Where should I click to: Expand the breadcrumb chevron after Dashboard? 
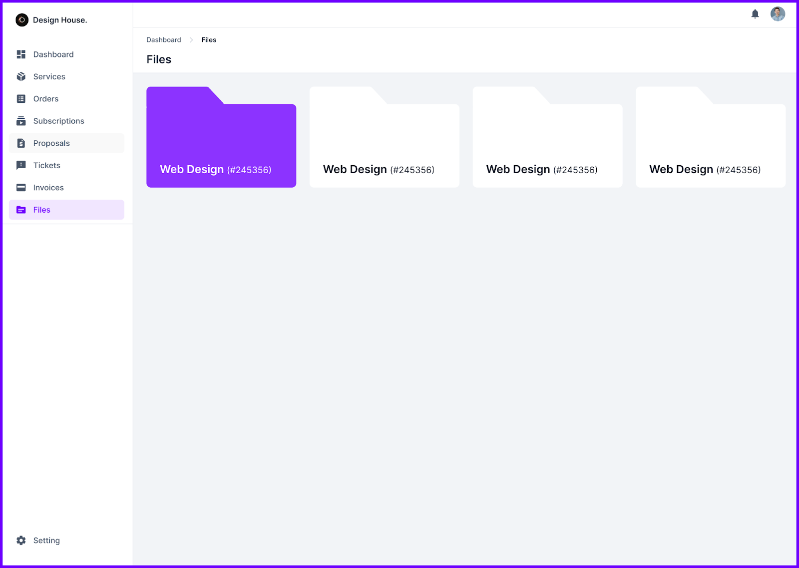191,39
